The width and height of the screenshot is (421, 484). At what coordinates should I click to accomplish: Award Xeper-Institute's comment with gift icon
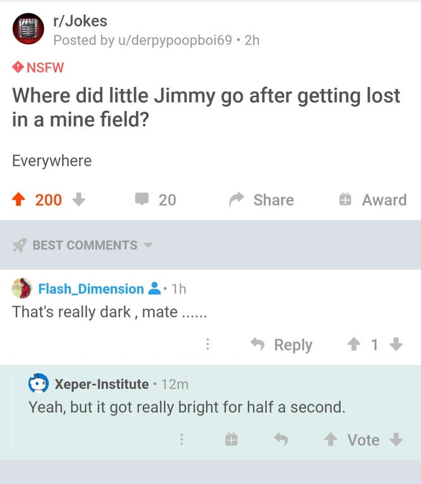[231, 440]
